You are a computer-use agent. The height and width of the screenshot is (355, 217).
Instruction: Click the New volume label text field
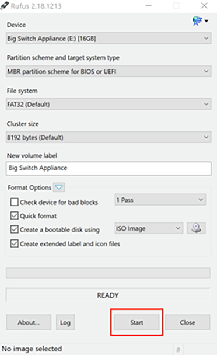(x=108, y=168)
